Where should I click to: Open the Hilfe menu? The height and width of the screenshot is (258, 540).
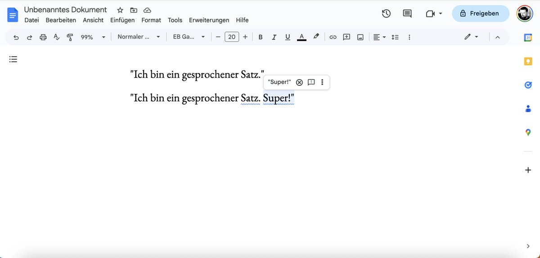[242, 20]
